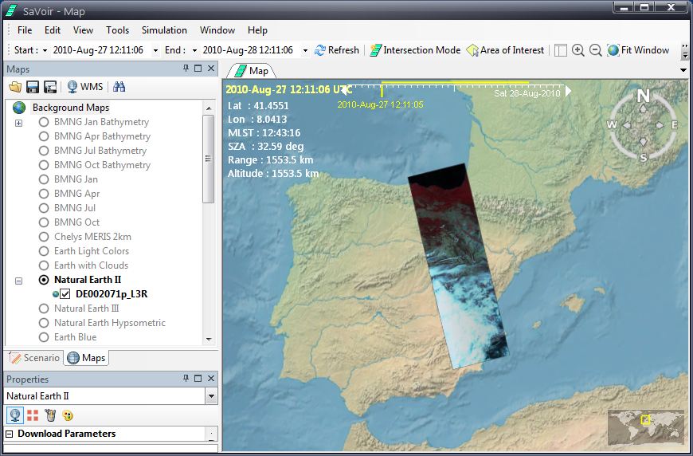The image size is (693, 456).
Task: Zoom out with the magnifier minus icon
Action: click(x=595, y=50)
